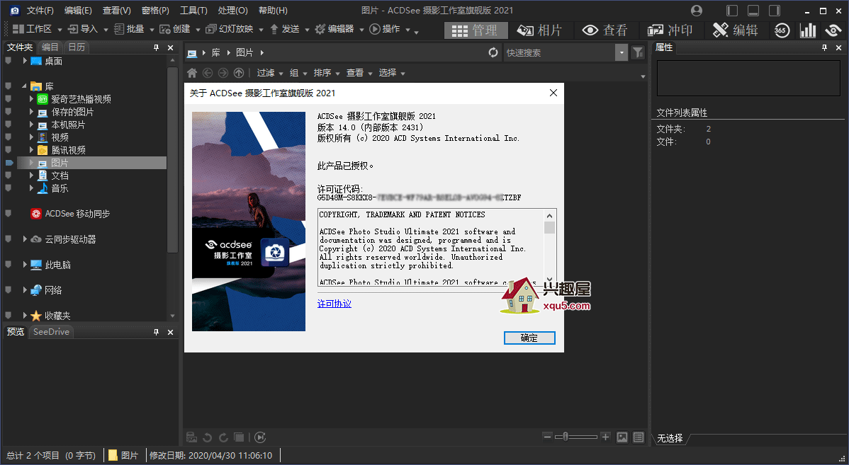Play the slideshow icon in bottom toolbar
Screen dimensions: 849x465
click(x=260, y=437)
